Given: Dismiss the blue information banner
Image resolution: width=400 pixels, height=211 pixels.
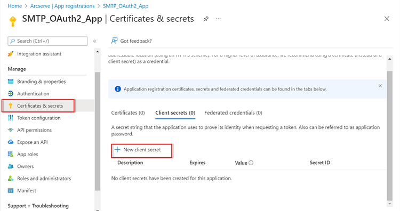Looking at the screenshot, I should click(380, 86).
